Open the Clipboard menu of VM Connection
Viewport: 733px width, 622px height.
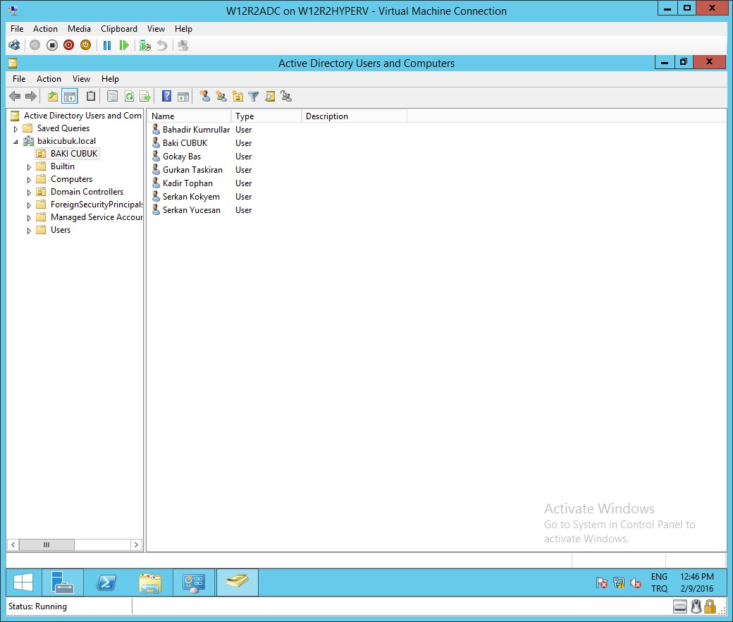(x=119, y=29)
